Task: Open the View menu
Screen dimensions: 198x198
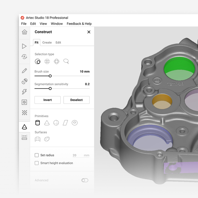Action: click(x=43, y=24)
